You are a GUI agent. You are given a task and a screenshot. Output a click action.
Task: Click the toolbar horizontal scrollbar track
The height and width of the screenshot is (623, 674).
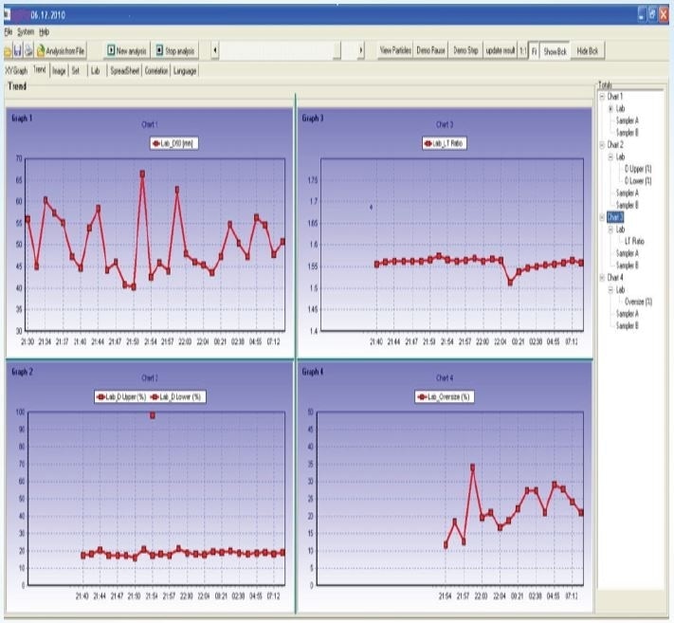coord(288,50)
